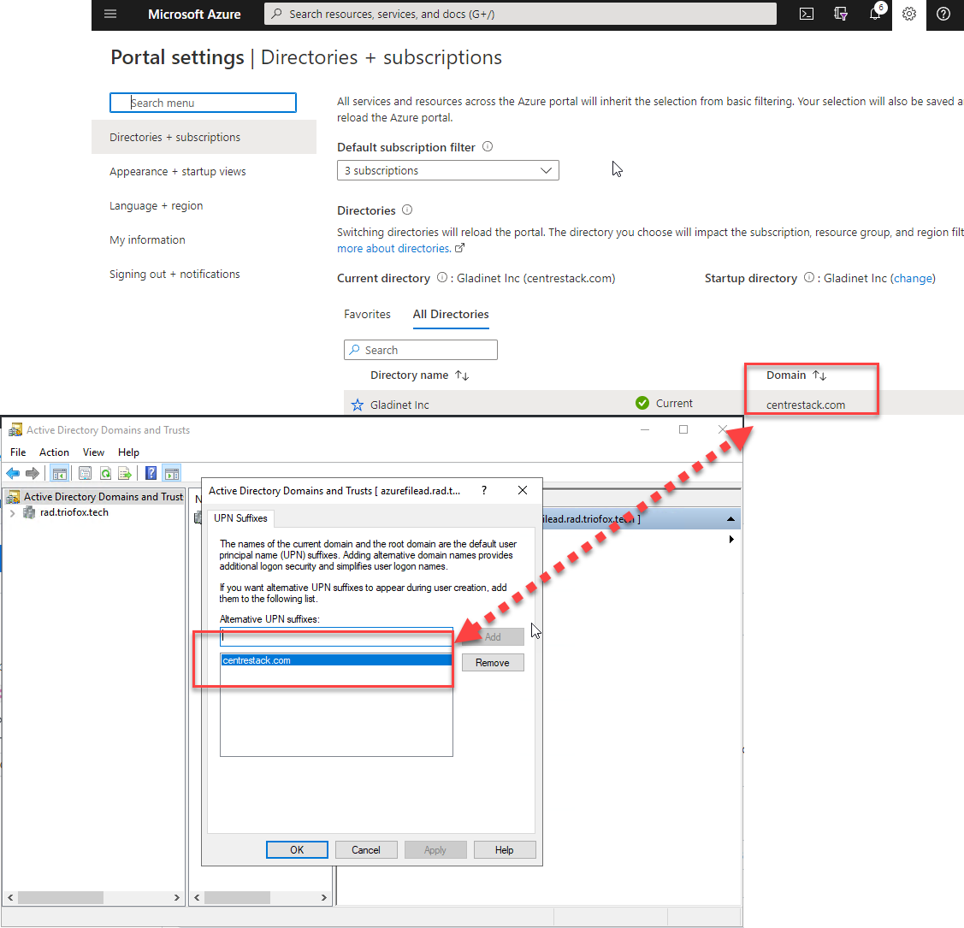The image size is (964, 928).
Task: Expand the rad.triofox.tech tree node
Action: coord(12,512)
